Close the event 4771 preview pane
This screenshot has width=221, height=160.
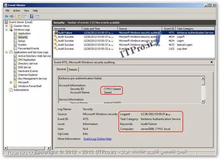coord(212,62)
